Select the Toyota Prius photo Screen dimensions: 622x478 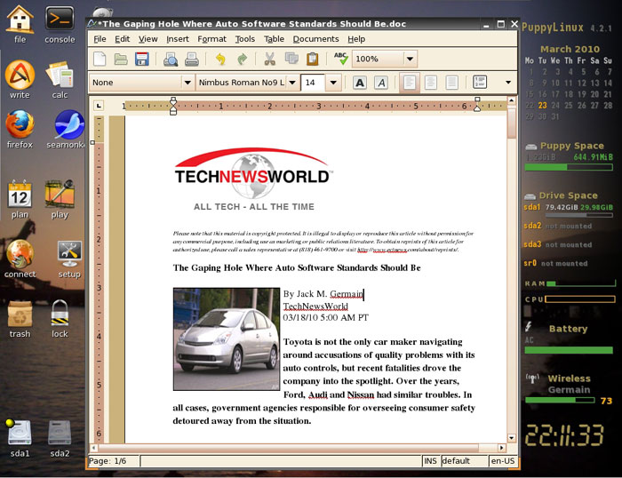pyautogui.click(x=227, y=339)
